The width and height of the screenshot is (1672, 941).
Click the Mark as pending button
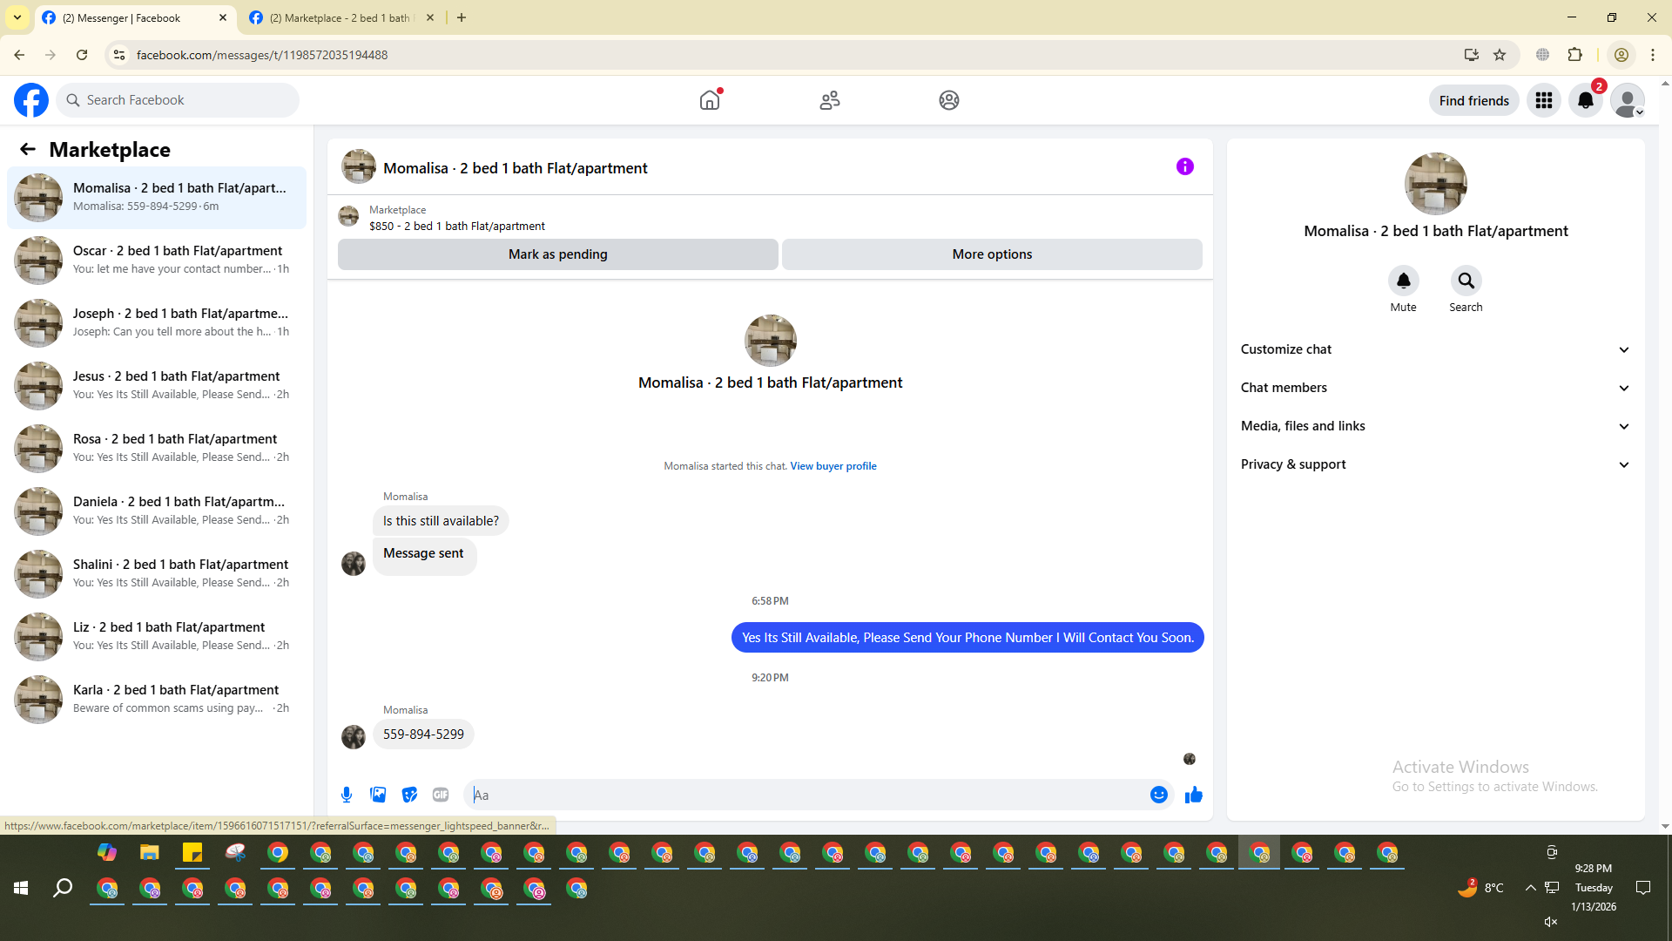click(557, 254)
